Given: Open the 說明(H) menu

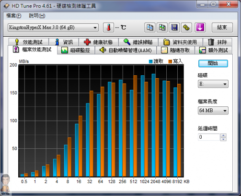Looking at the screenshot, I should [x=37, y=16].
